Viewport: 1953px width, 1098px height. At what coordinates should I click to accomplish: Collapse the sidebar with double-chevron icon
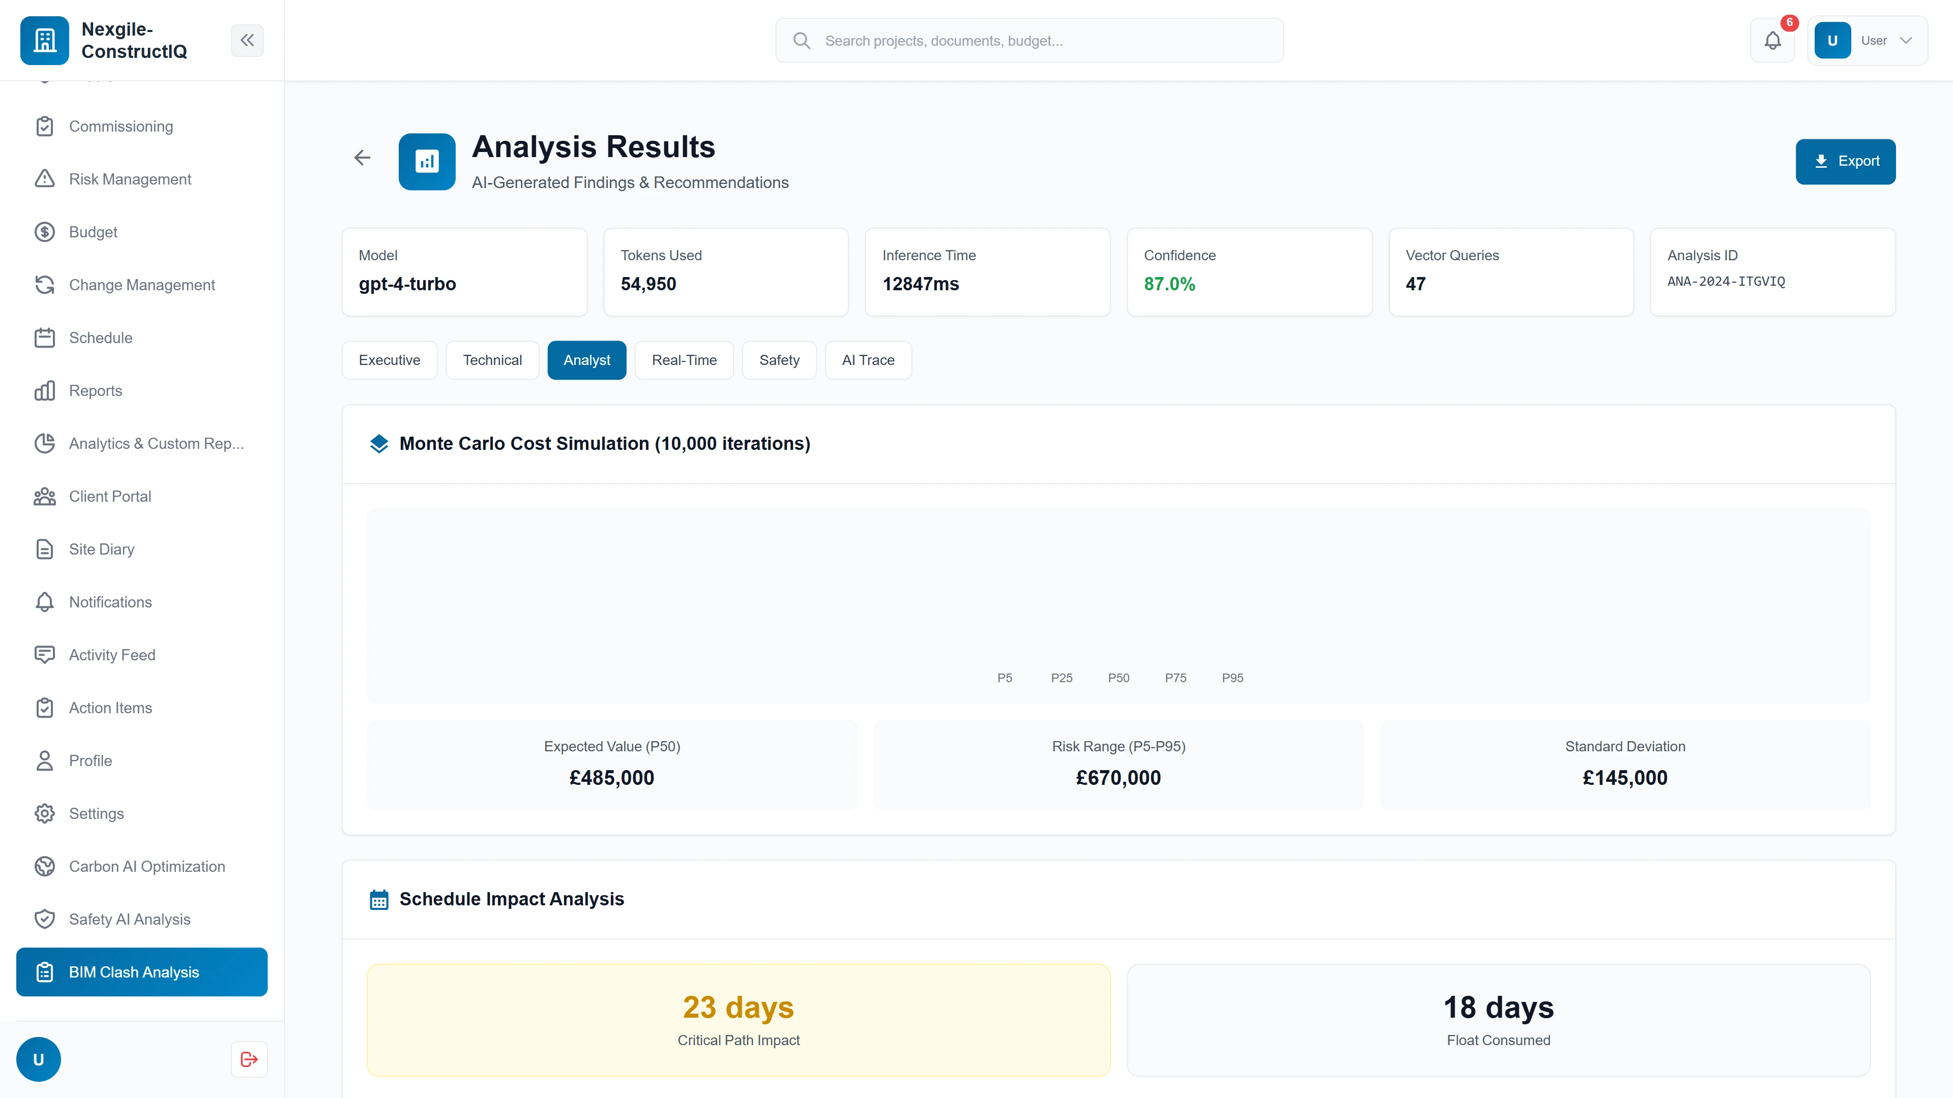pyautogui.click(x=247, y=40)
